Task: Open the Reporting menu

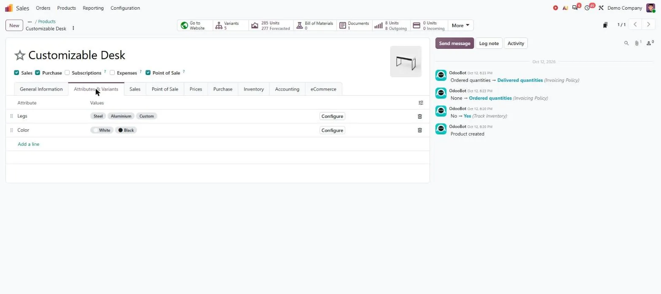Action: (x=93, y=8)
